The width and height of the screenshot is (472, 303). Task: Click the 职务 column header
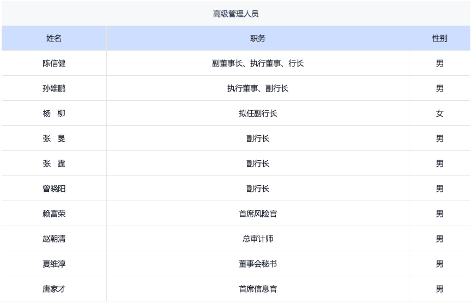pos(258,38)
